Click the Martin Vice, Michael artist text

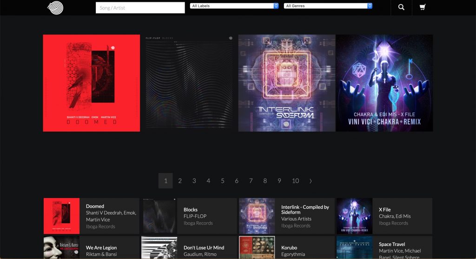[x=400, y=251]
